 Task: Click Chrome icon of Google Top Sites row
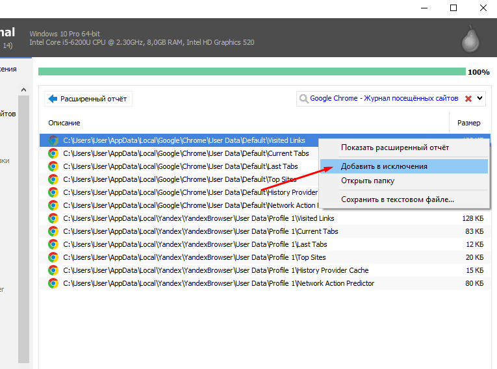pos(53,179)
